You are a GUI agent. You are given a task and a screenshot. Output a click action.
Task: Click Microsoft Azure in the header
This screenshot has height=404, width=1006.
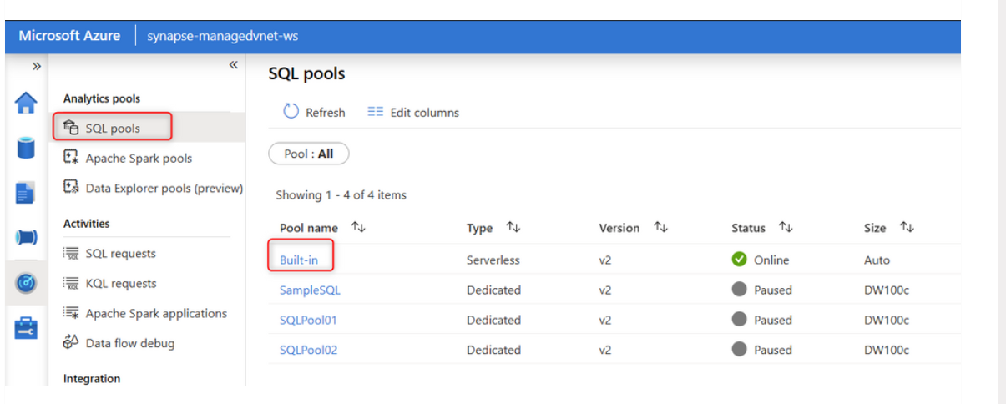pyautogui.click(x=69, y=36)
